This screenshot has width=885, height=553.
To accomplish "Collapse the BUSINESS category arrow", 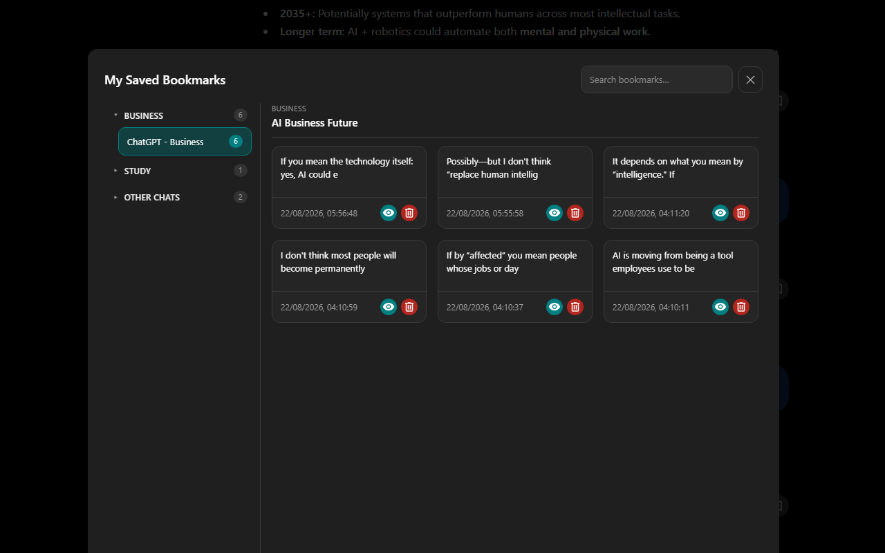I will coord(115,115).
